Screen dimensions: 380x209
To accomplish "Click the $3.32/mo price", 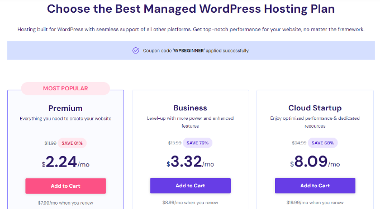I will [x=190, y=162].
